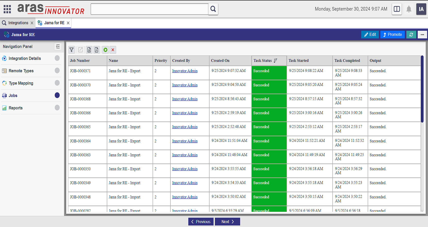Click the Promote button
The image size is (428, 227).
[392, 34]
